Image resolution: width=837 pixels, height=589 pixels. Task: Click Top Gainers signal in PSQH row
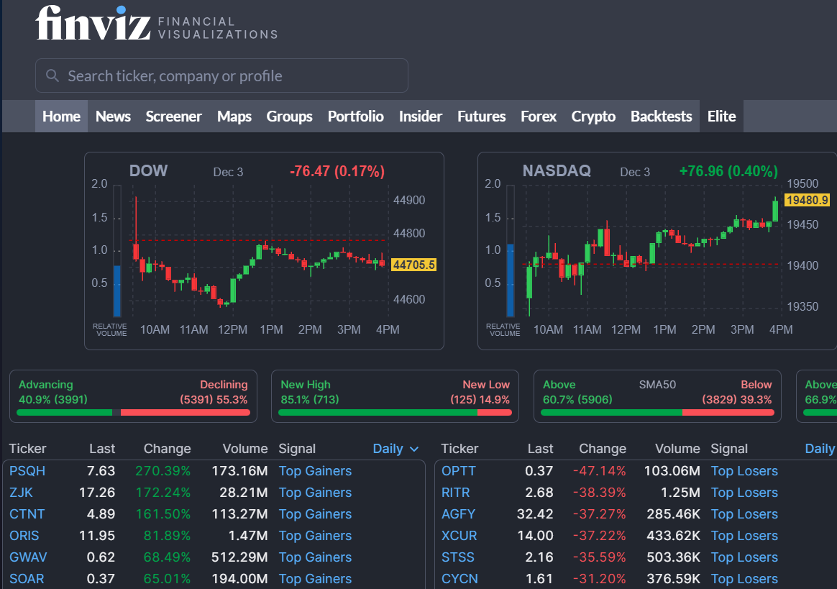coord(315,471)
